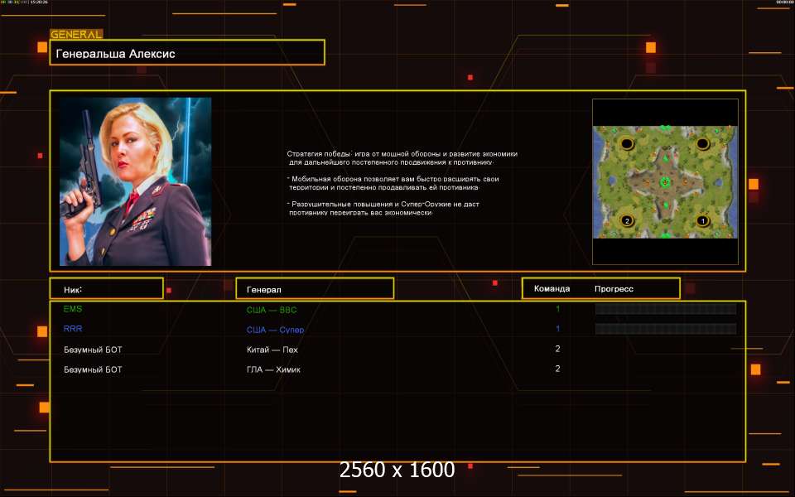Click start position 1 marker on minimap
Viewport: 795px width, 497px height.
(702, 220)
